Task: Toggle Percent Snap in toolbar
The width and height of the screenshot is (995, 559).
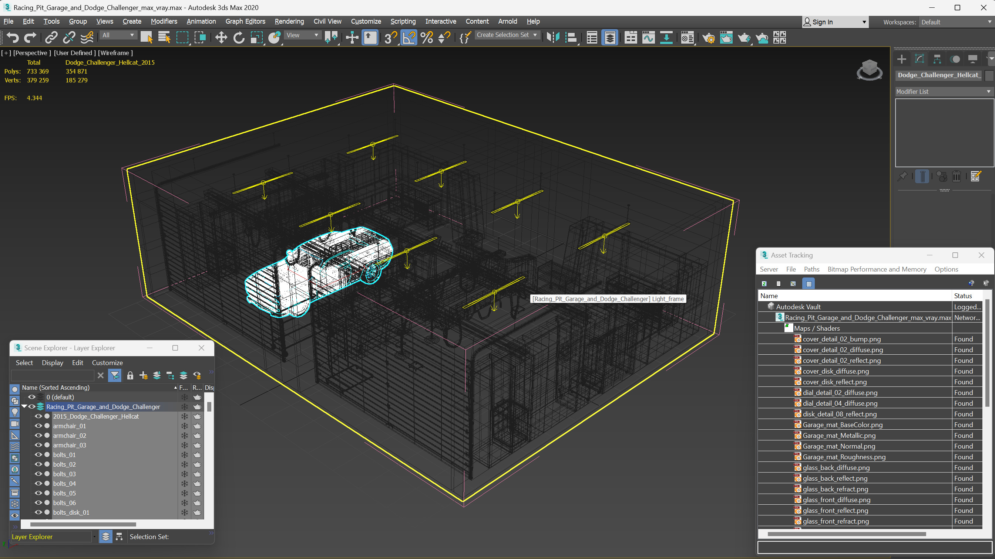Action: pos(427,37)
